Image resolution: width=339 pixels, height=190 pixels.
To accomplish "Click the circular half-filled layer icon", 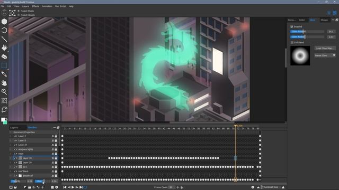I will [15, 187].
